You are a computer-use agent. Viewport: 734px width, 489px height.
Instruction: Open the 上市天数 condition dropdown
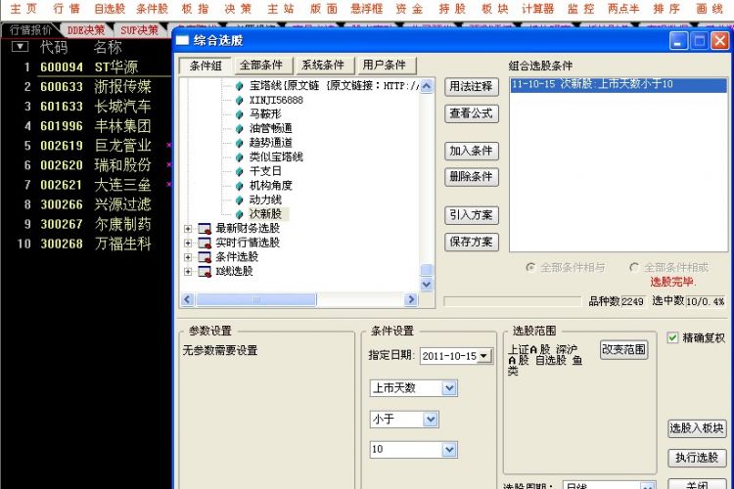tap(449, 388)
